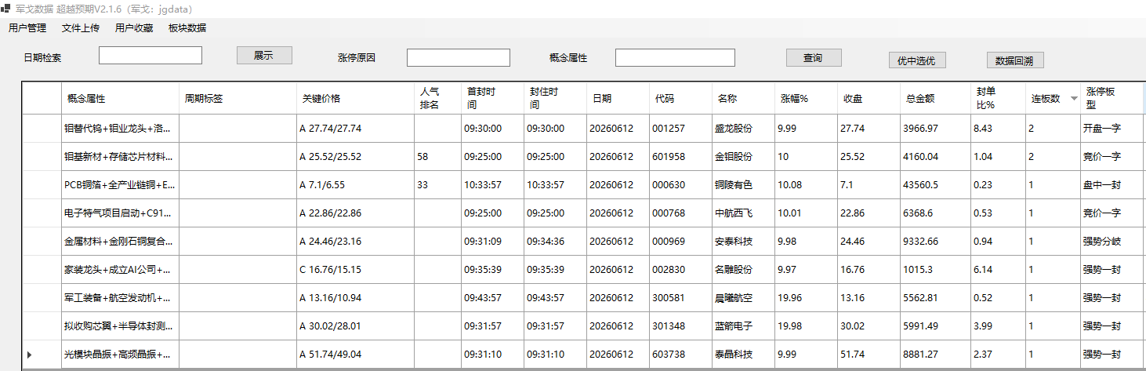1146x371 pixels.
Task: Open the 文件上传 menu
Action: pos(81,28)
